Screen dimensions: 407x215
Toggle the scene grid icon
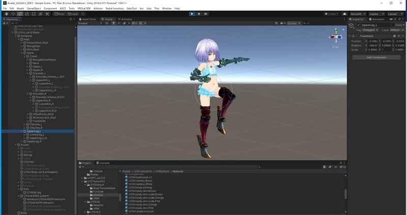pos(141,23)
